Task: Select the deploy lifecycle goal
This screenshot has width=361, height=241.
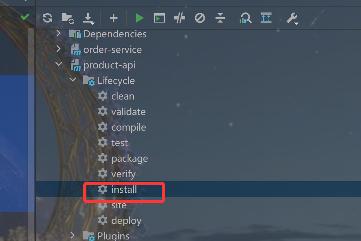Action: coord(126,221)
